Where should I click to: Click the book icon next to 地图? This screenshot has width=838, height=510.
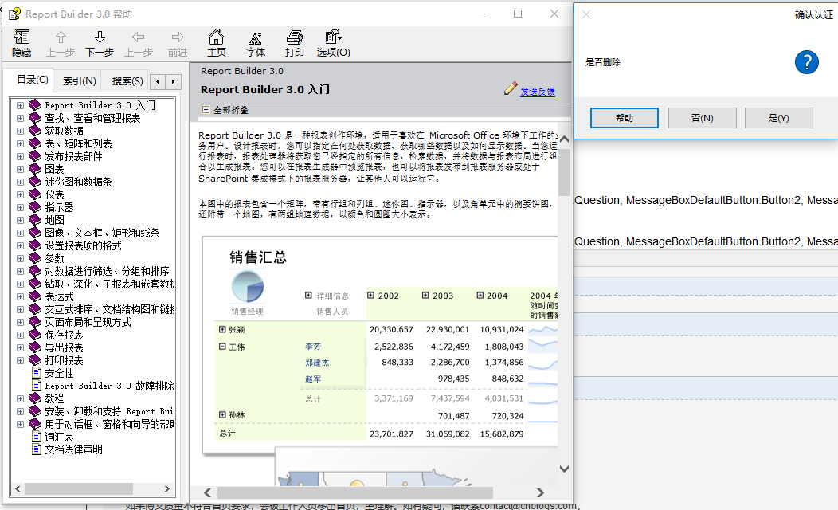(x=35, y=220)
